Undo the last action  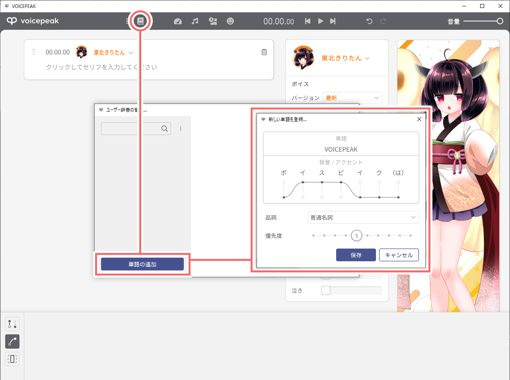(369, 21)
